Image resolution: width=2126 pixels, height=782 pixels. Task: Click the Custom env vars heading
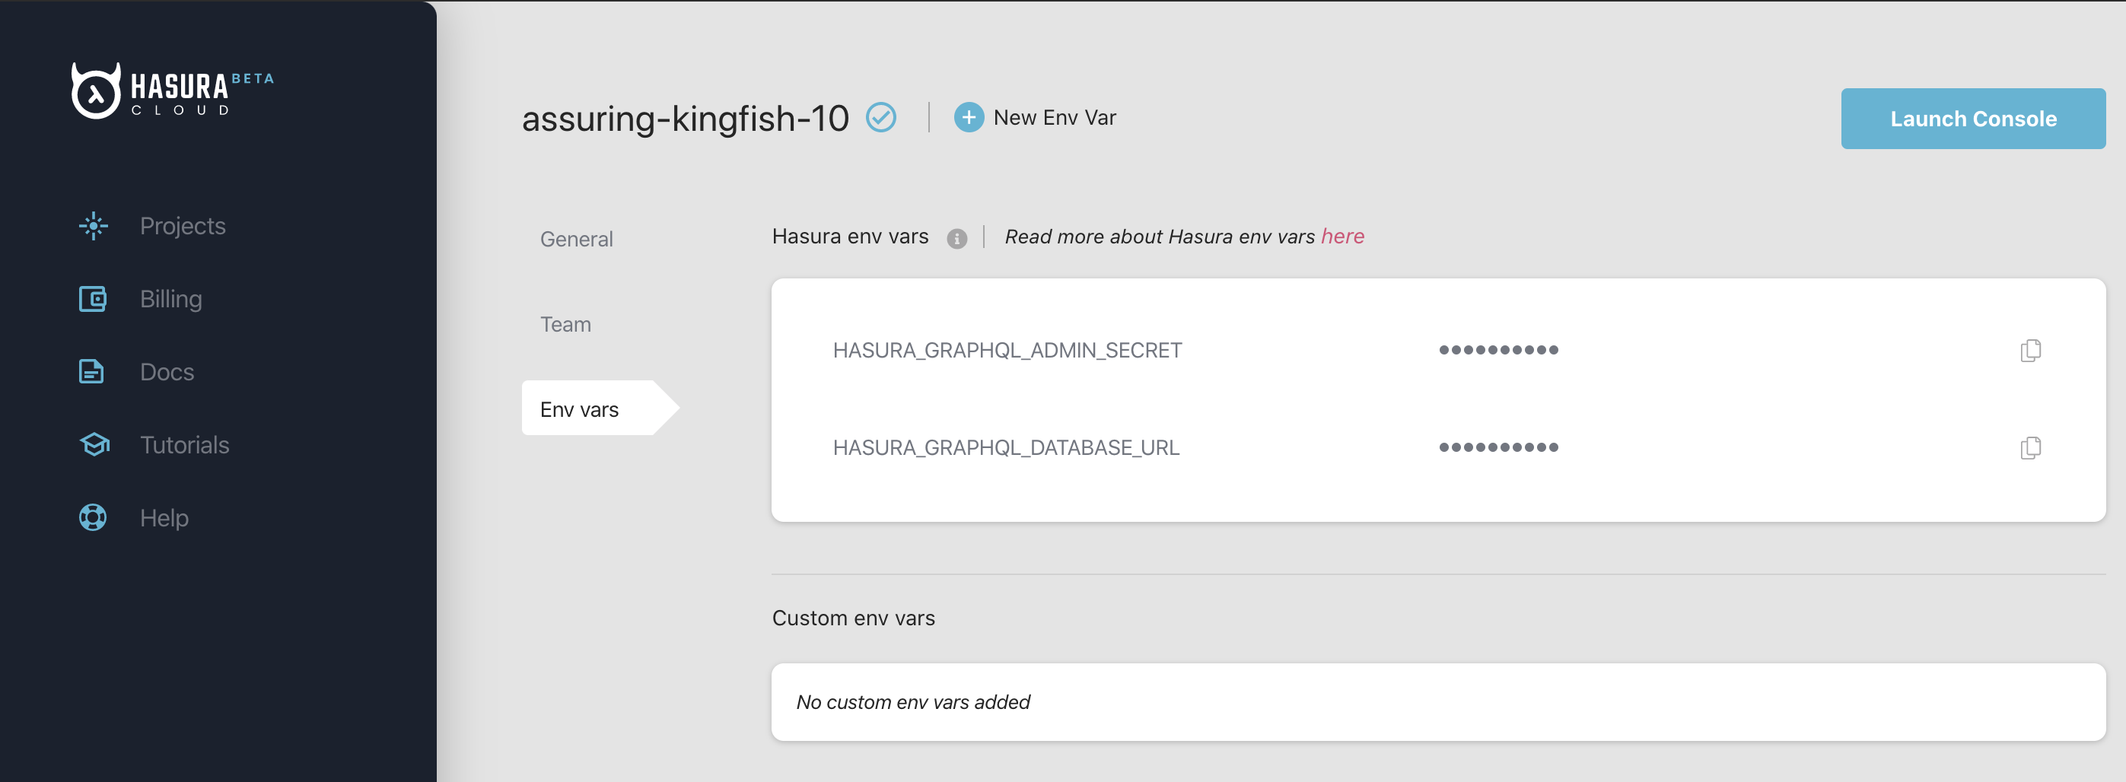point(854,618)
